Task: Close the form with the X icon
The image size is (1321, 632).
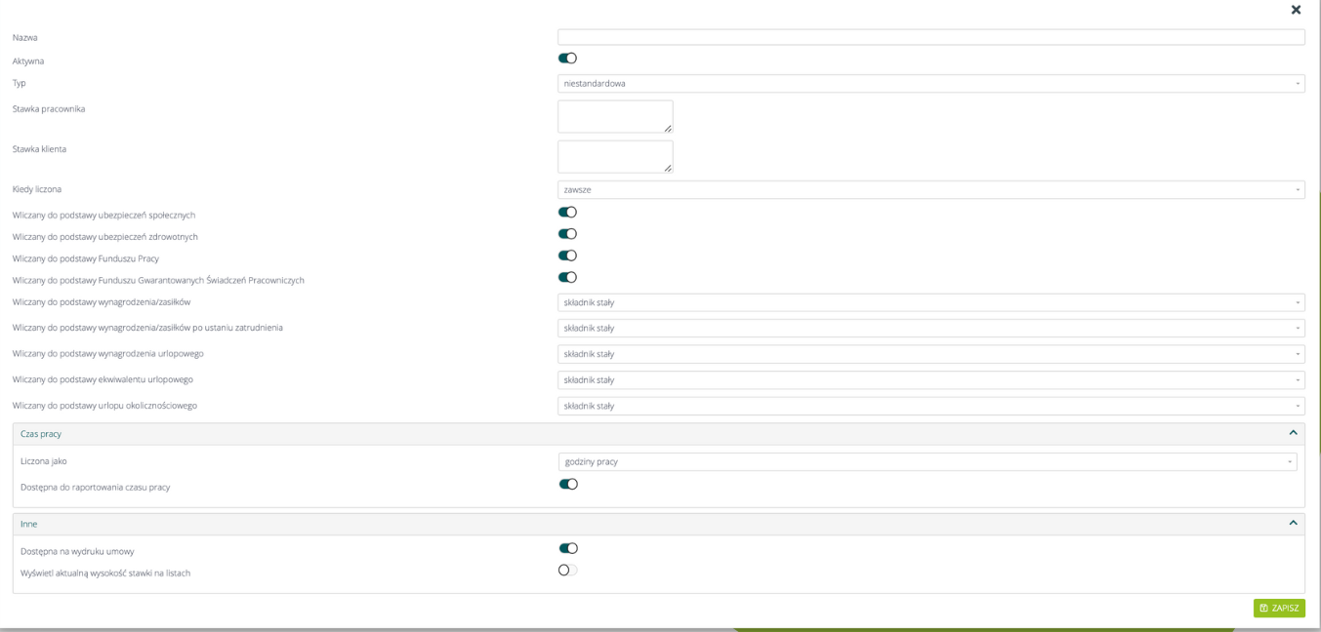Action: (x=1296, y=10)
